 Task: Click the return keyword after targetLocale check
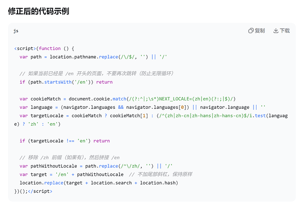click(102, 141)
